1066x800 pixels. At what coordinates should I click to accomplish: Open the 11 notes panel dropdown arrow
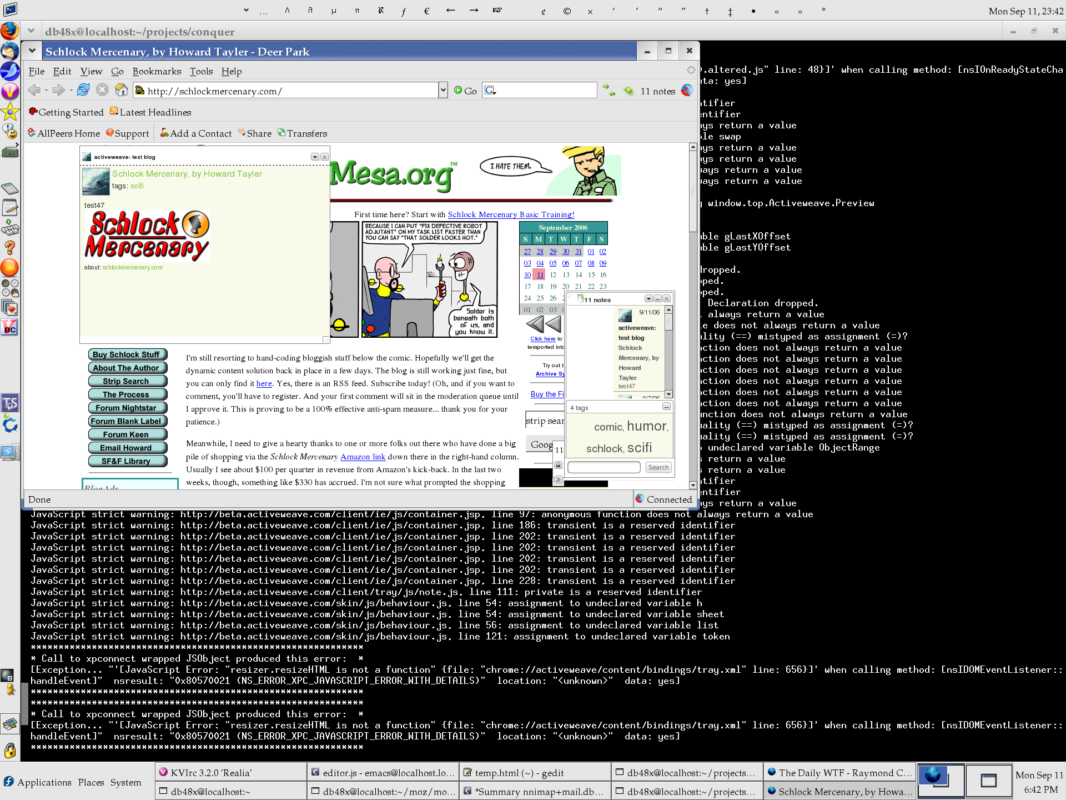coord(648,299)
